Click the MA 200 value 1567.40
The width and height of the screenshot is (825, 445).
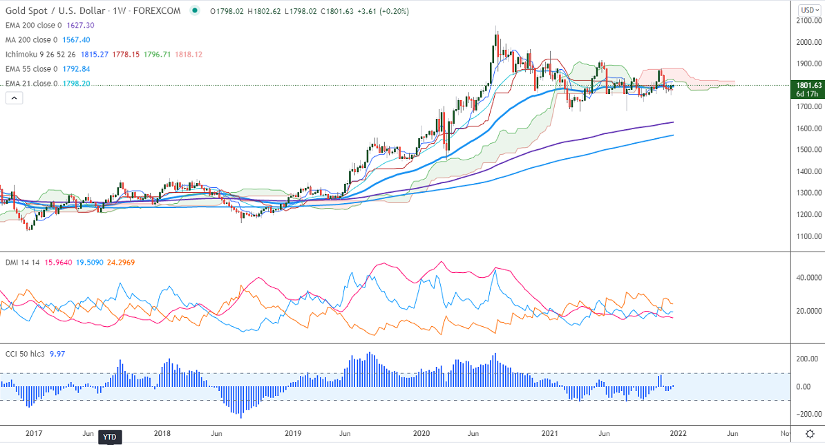tap(76, 40)
